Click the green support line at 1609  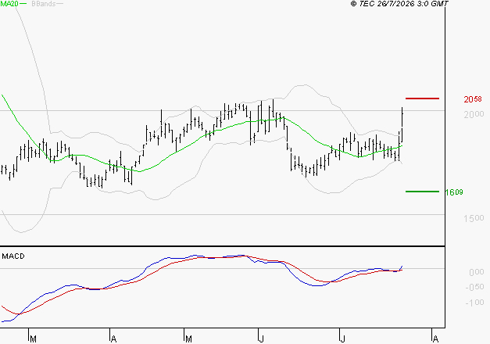tap(422, 192)
